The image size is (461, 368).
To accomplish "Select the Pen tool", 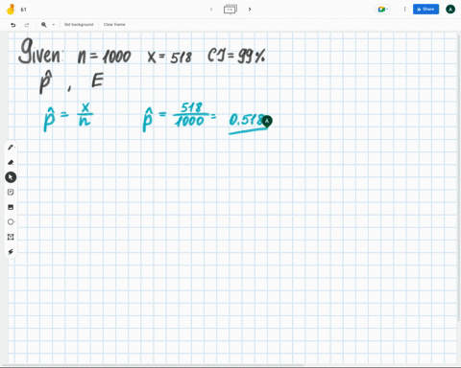I will tap(11, 148).
